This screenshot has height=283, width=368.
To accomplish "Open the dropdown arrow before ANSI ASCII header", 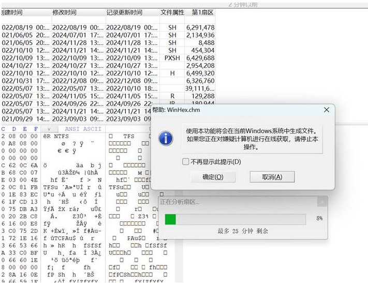I will coord(49,129).
